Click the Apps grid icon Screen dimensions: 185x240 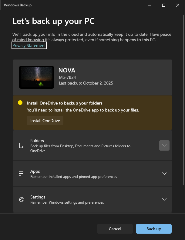click(x=21, y=174)
